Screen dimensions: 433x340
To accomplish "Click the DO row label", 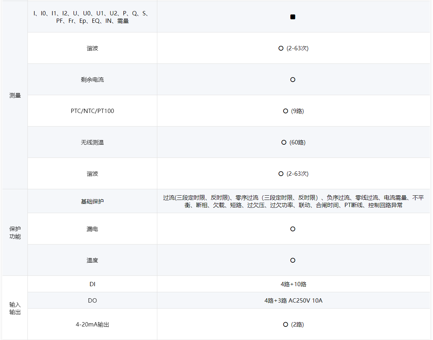I will [x=92, y=301].
